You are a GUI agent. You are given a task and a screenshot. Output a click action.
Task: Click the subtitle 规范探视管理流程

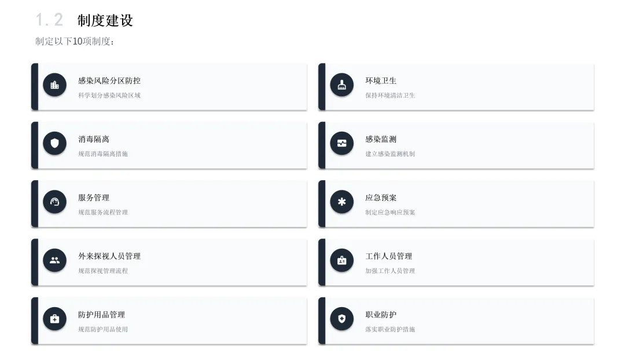(103, 271)
